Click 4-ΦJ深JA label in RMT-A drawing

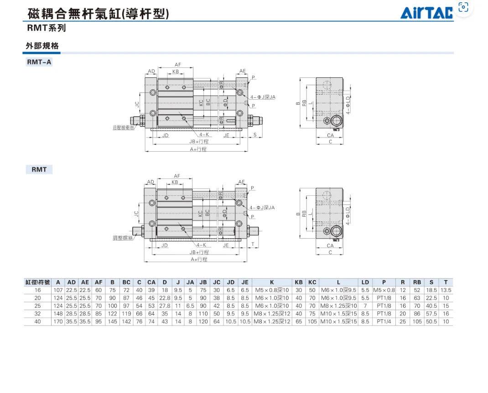point(263,97)
